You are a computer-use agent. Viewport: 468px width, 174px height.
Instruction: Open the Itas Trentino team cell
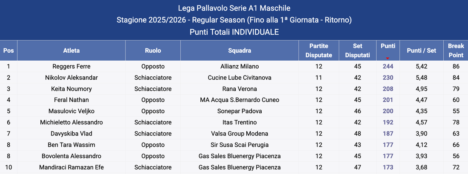(x=240, y=123)
